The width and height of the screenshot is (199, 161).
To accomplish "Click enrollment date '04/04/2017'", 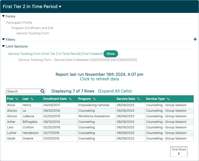I will pyautogui.click(x=60, y=105).
